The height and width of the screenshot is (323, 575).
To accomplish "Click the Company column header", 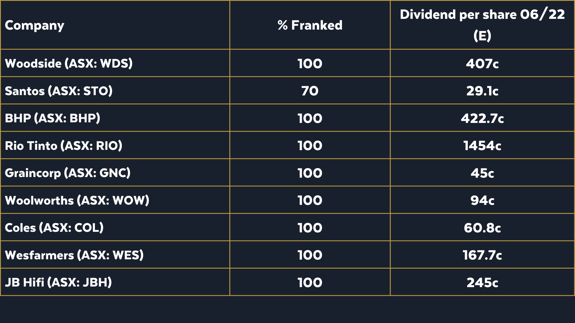I will (34, 25).
